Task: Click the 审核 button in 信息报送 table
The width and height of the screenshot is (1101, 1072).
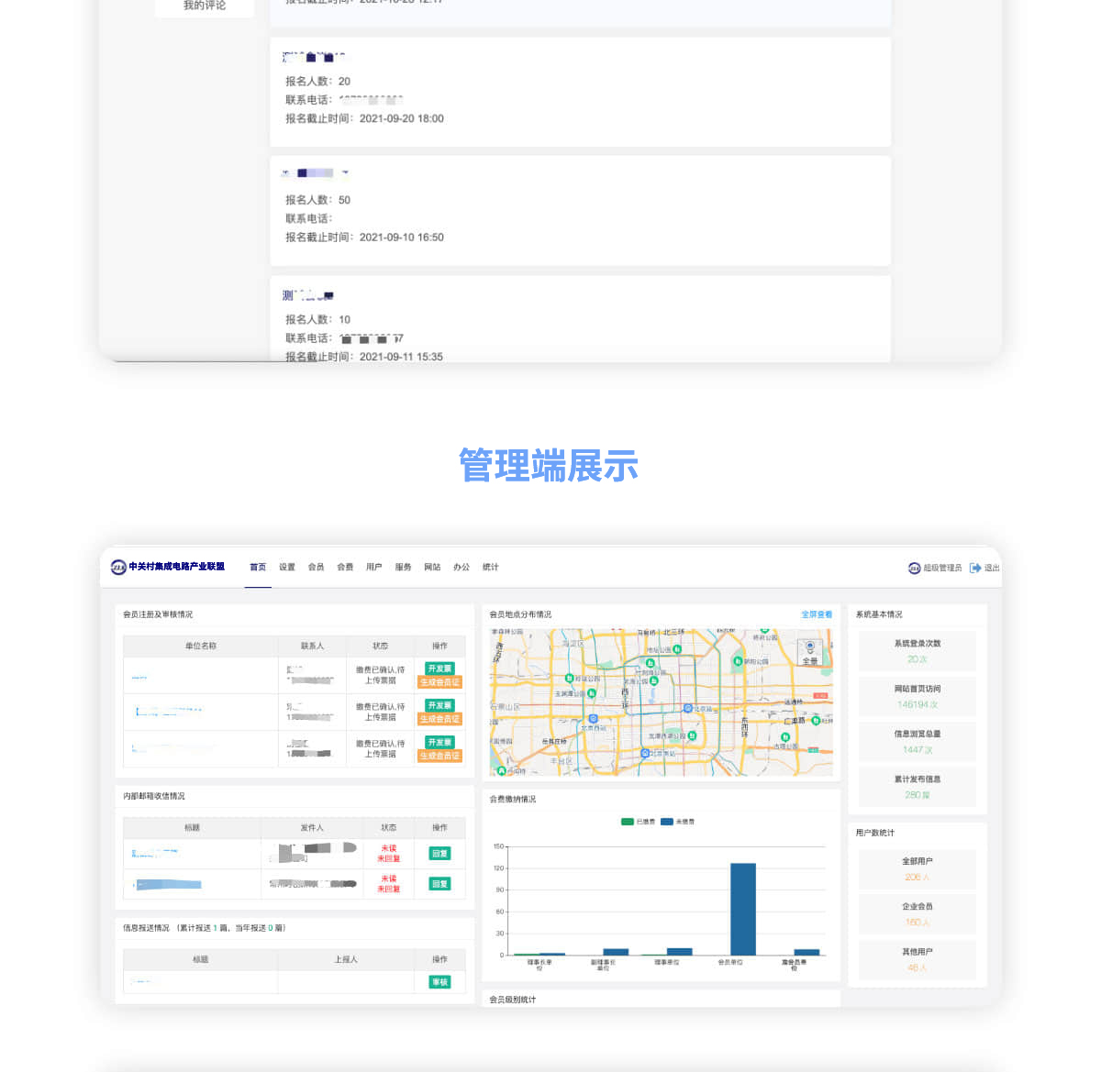Action: 439,982
